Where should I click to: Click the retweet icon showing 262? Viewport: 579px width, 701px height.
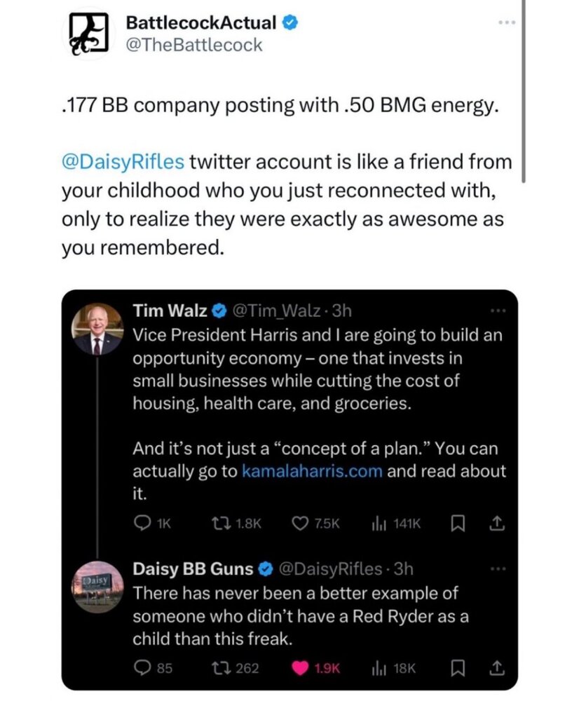[221, 668]
